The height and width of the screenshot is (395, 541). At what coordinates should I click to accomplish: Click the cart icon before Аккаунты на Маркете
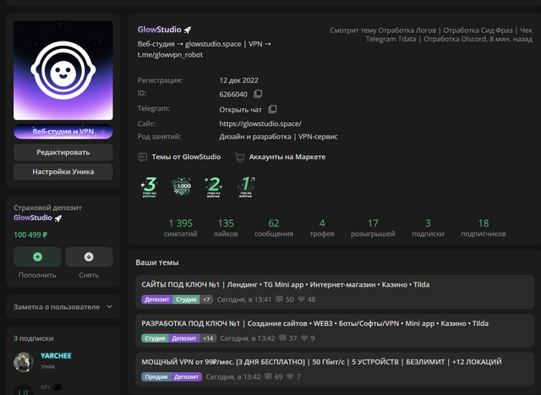pos(239,157)
